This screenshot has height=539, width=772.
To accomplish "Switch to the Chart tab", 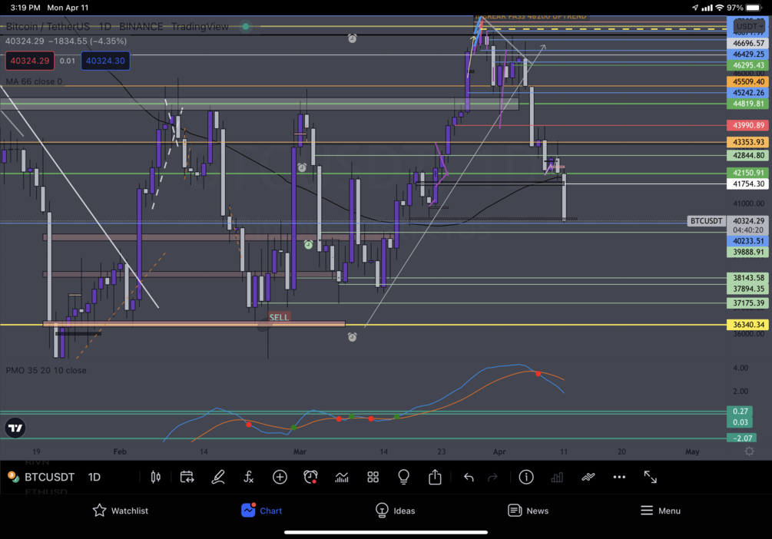I will (x=261, y=511).
